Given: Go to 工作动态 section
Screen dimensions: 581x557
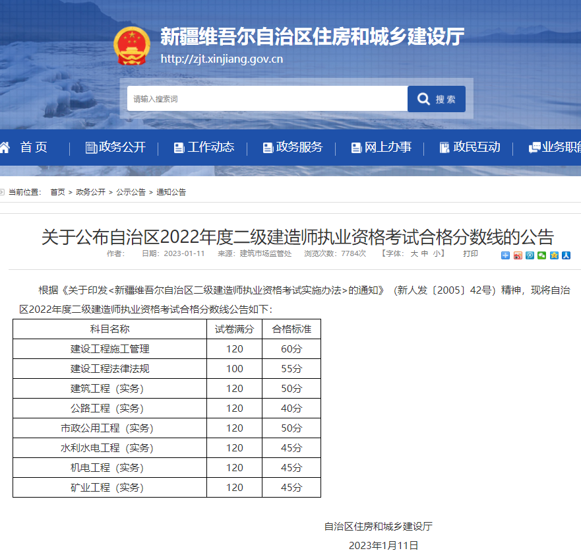Looking at the screenshot, I should 204,147.
